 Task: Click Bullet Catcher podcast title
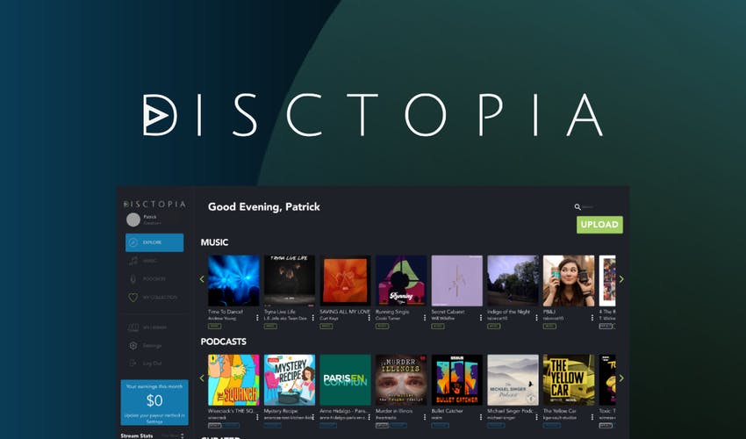pos(448,411)
